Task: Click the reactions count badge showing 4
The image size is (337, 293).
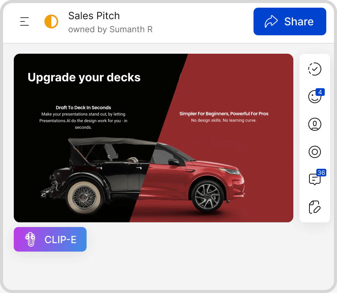Action: (320, 92)
